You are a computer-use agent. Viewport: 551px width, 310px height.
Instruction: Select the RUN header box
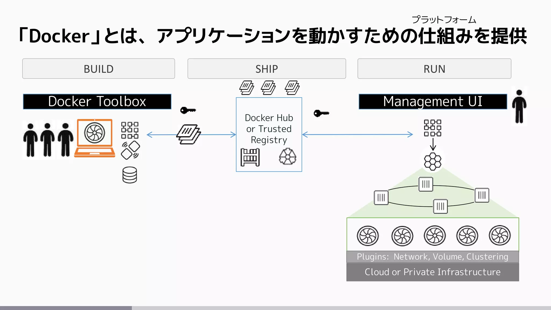(x=434, y=69)
